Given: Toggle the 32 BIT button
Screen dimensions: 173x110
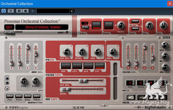Looking at the screenshot, I should click(136, 21).
